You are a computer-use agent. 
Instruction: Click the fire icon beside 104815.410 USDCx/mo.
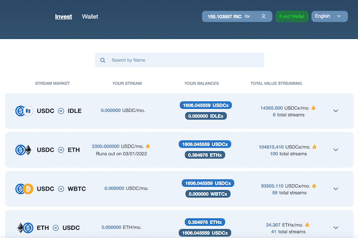tap(314, 147)
